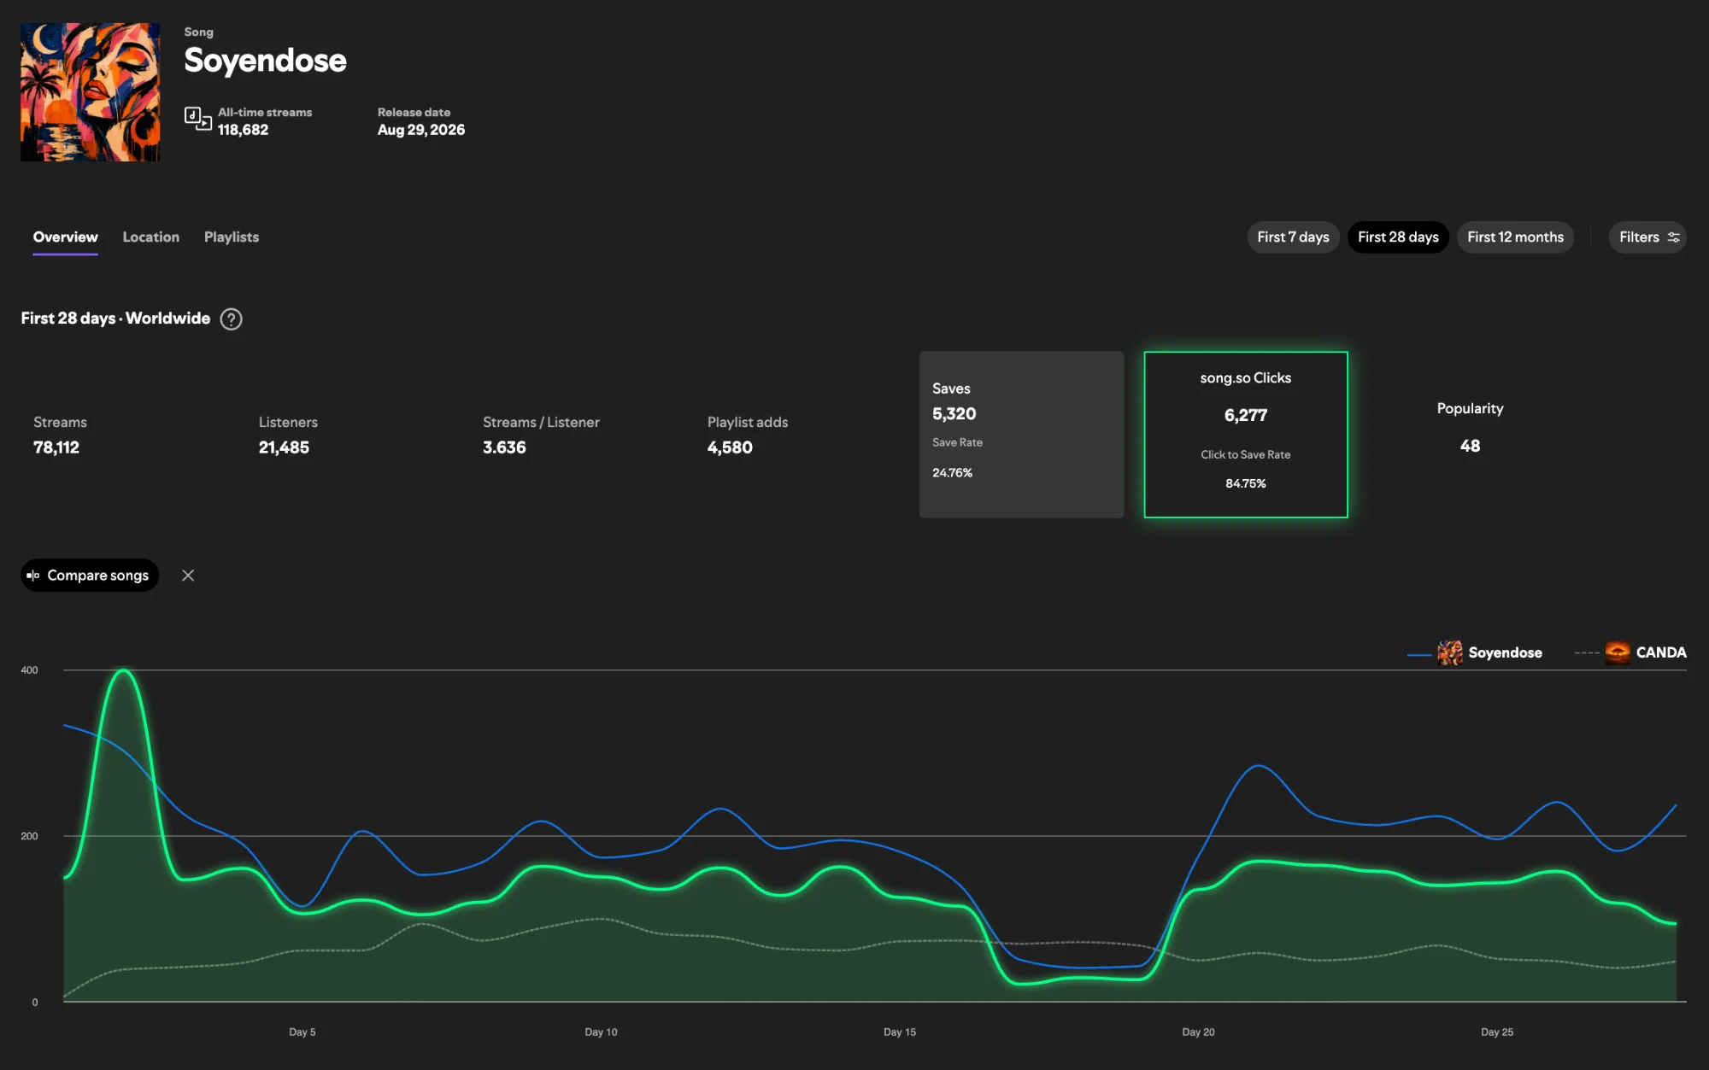Click CANDA legend thumbnail in chart

click(x=1618, y=652)
